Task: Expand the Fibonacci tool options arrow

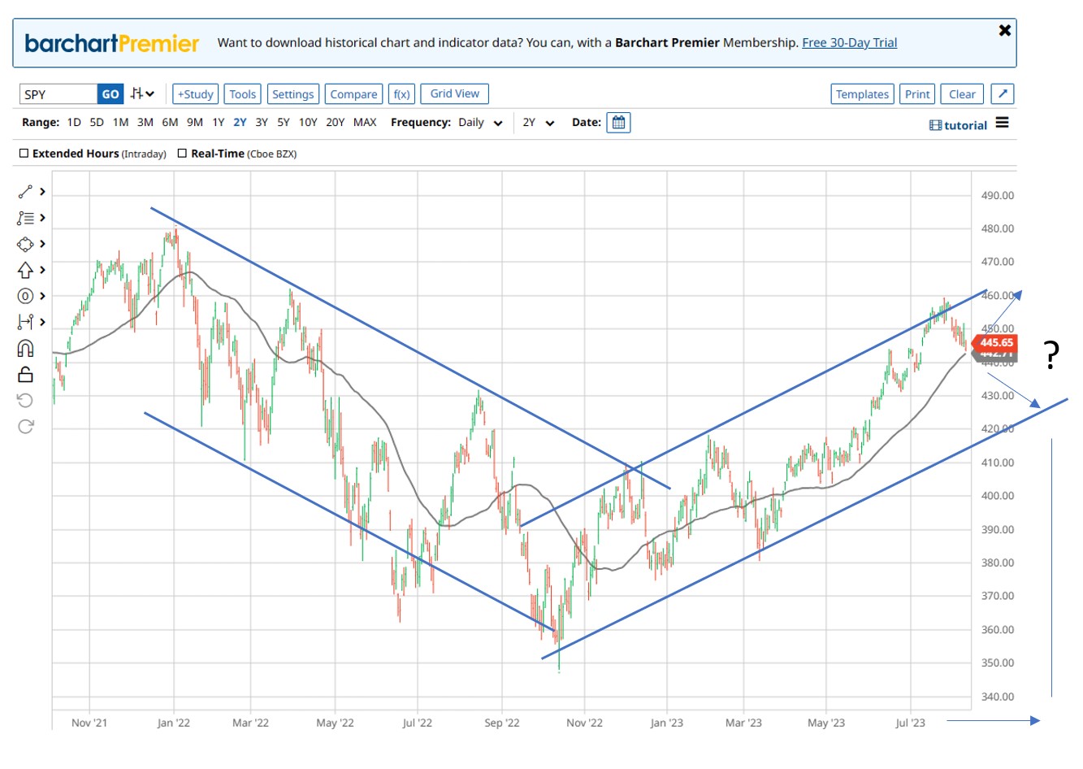Action: point(42,218)
